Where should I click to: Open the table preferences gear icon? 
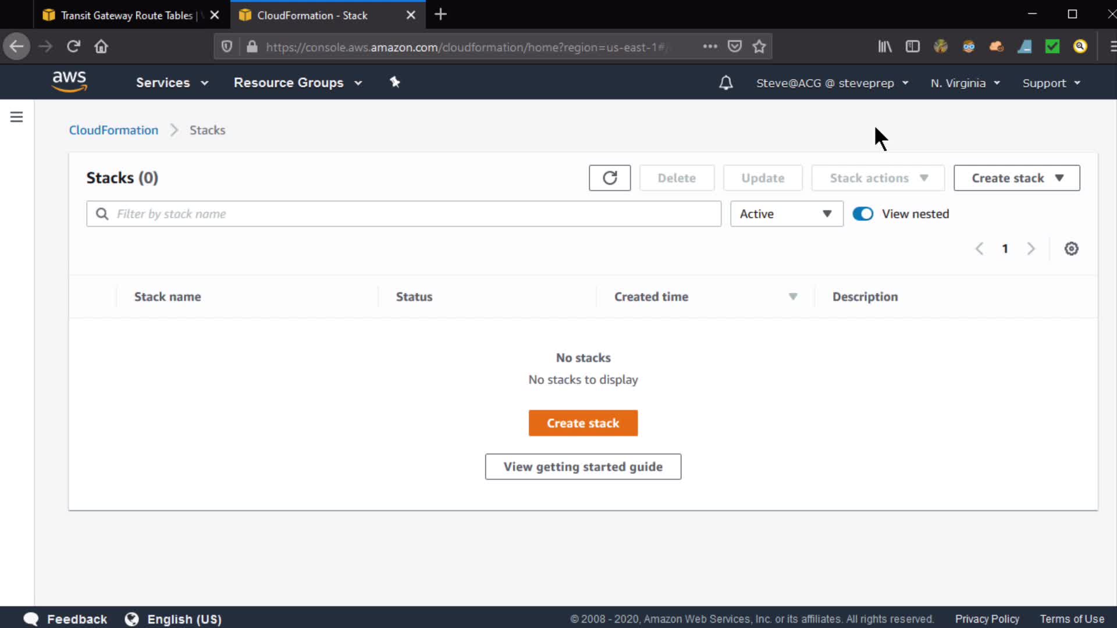point(1071,249)
